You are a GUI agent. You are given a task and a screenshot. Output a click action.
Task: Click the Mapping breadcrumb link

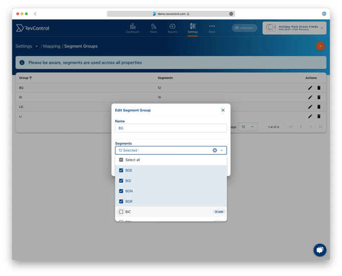[x=52, y=46]
